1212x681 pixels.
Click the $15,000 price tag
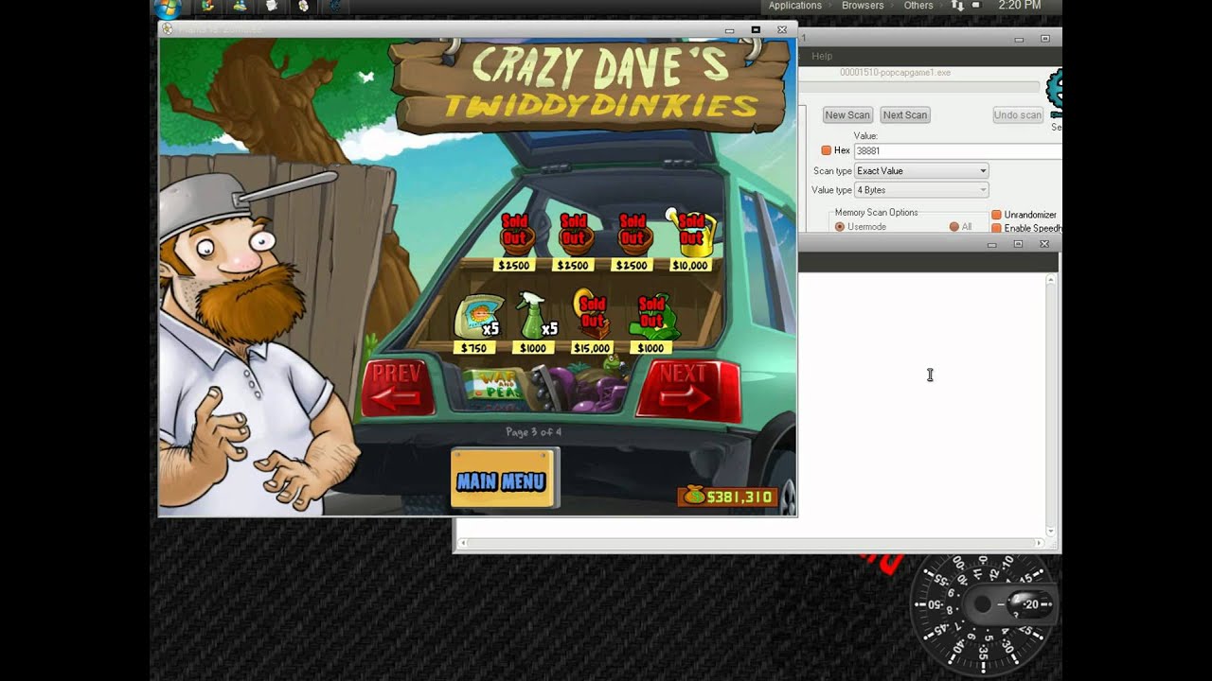tap(592, 348)
